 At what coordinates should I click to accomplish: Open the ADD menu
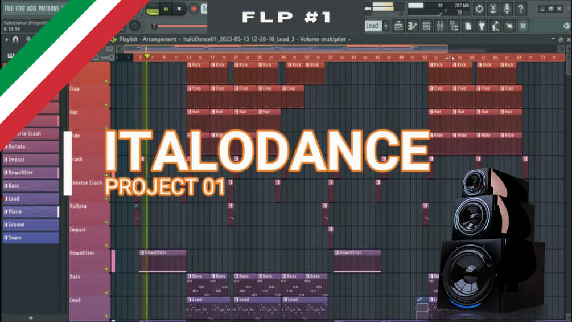[x=32, y=9]
